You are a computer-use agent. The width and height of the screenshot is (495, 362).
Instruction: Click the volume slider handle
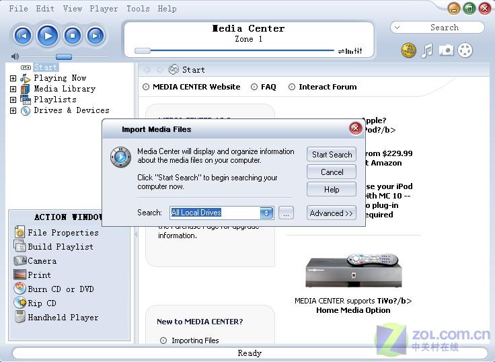64,57
